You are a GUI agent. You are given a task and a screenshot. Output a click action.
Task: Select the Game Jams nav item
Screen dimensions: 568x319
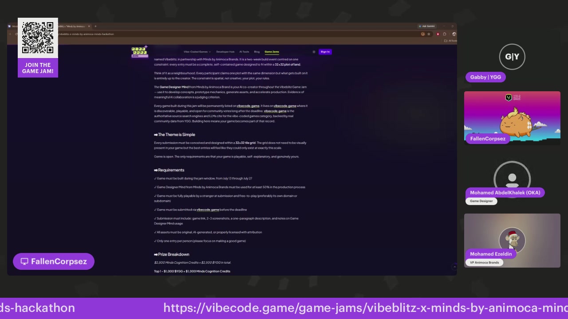click(272, 52)
